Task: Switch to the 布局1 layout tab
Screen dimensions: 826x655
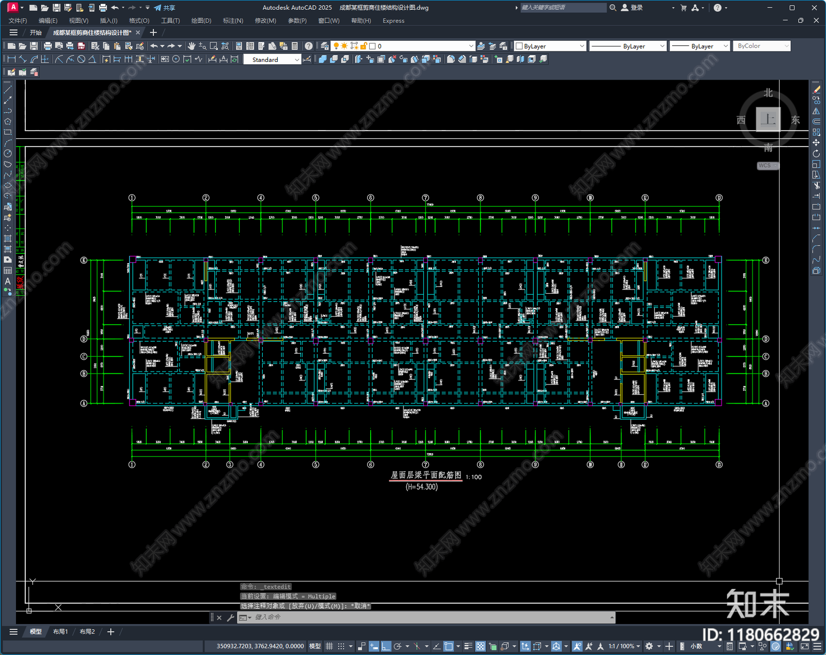Action: point(60,632)
